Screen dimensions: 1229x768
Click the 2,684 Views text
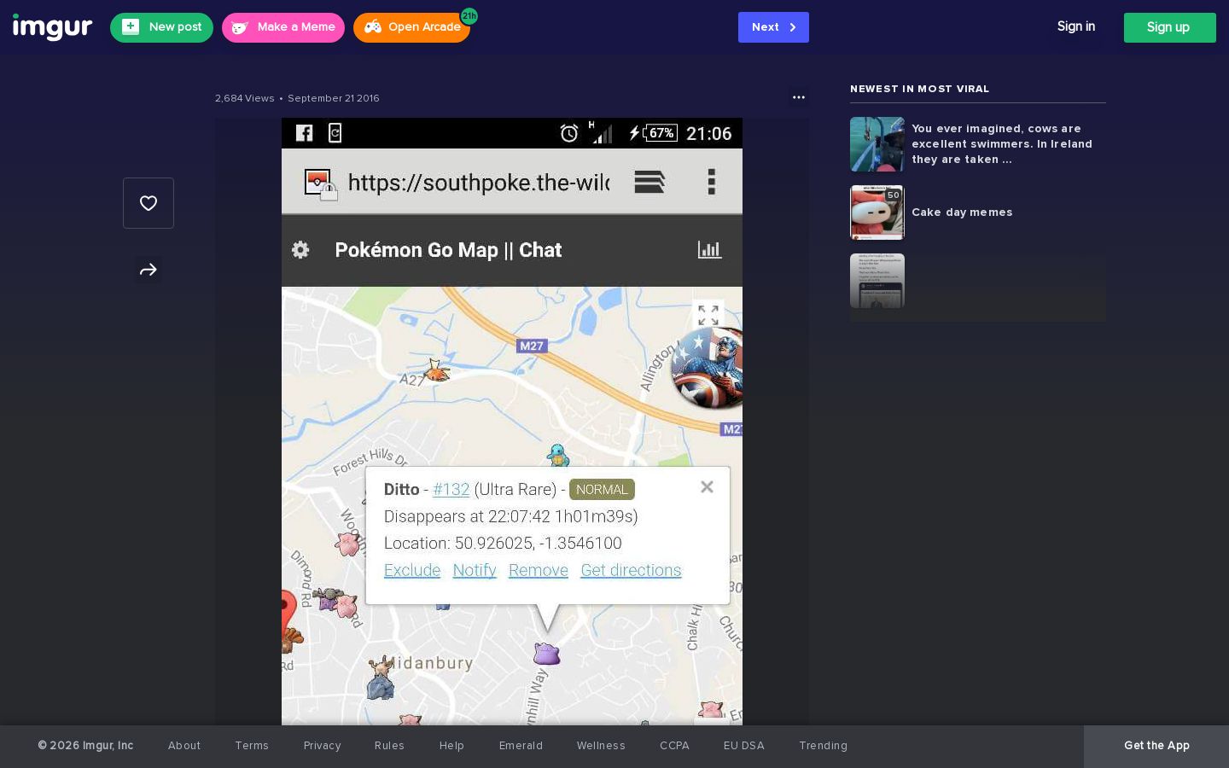(x=245, y=98)
